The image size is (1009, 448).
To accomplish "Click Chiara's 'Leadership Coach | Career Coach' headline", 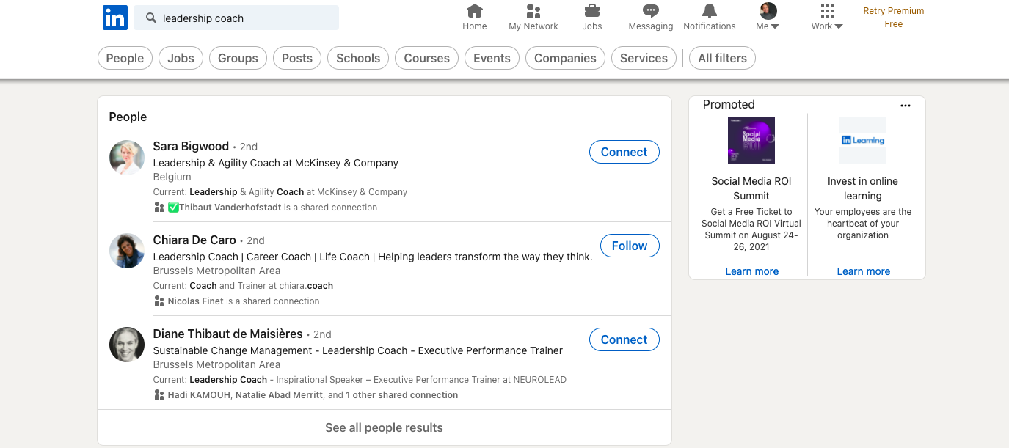I will 373,257.
